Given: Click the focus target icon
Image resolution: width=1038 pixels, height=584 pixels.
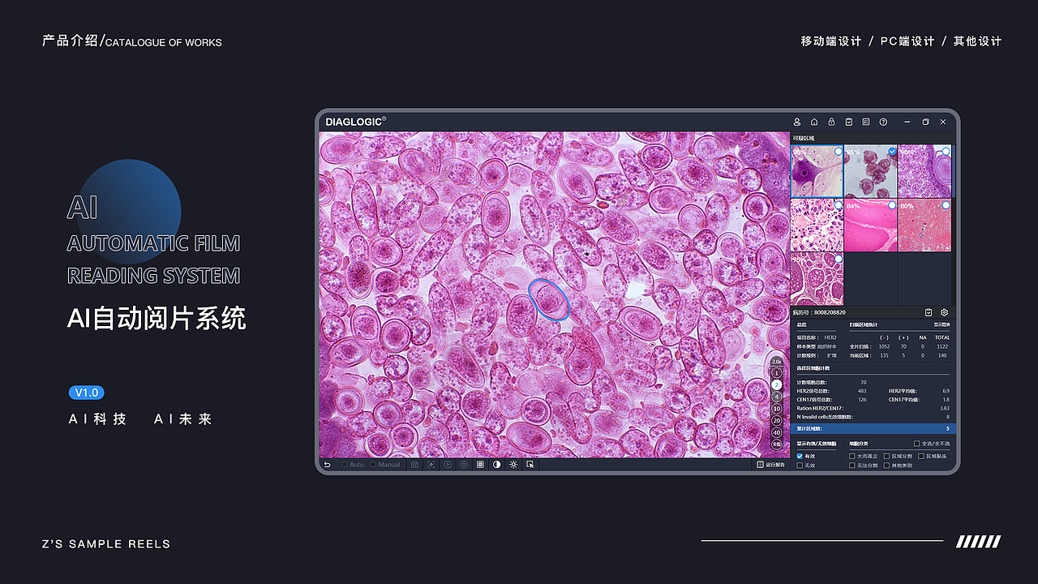Looking at the screenshot, I should tap(431, 465).
